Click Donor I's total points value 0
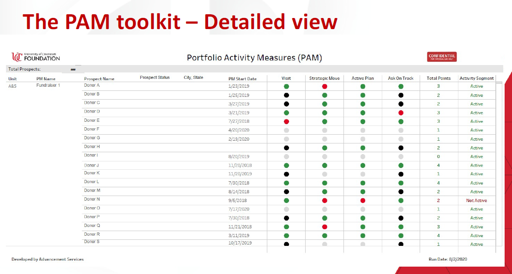The image size is (512, 274). [439, 156]
